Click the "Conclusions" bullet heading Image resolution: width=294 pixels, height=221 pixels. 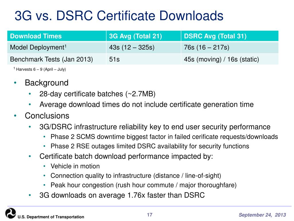pos(47,116)
